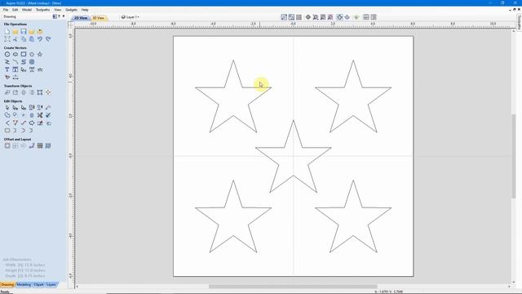The height and width of the screenshot is (294, 522).
Task: Select the Draw Polygon tool
Action: pyautogui.click(x=32, y=54)
